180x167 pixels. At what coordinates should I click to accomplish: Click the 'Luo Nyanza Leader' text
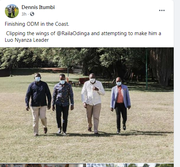[27, 40]
